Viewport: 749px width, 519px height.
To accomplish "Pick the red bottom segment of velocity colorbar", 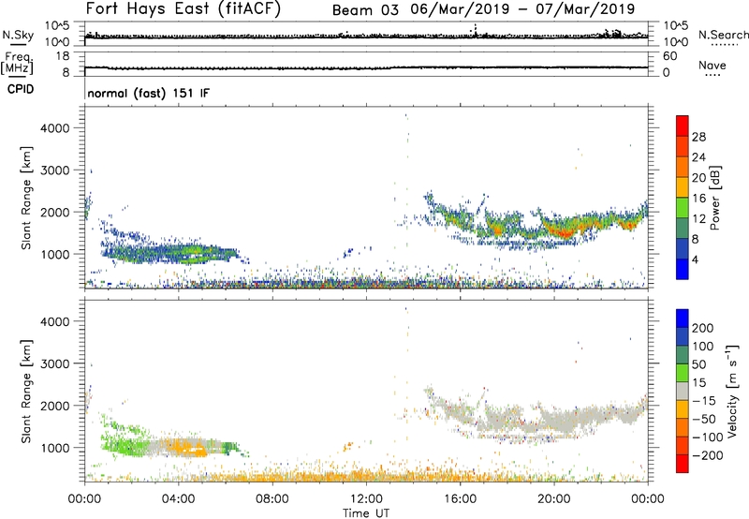I will click(683, 464).
